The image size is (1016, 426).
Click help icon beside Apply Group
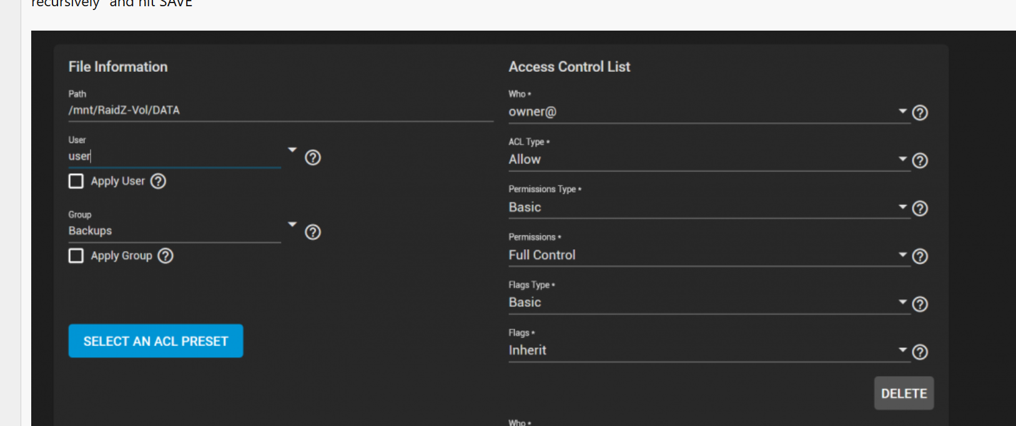pos(165,256)
